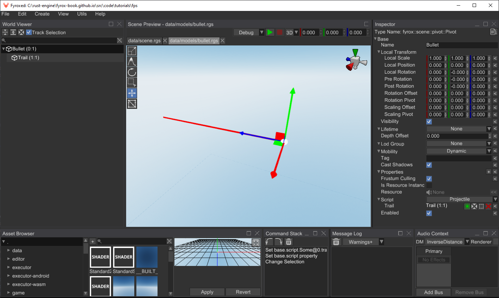This screenshot has height=298, width=499.
Task: Add a new property with plus button
Action: 489,172
